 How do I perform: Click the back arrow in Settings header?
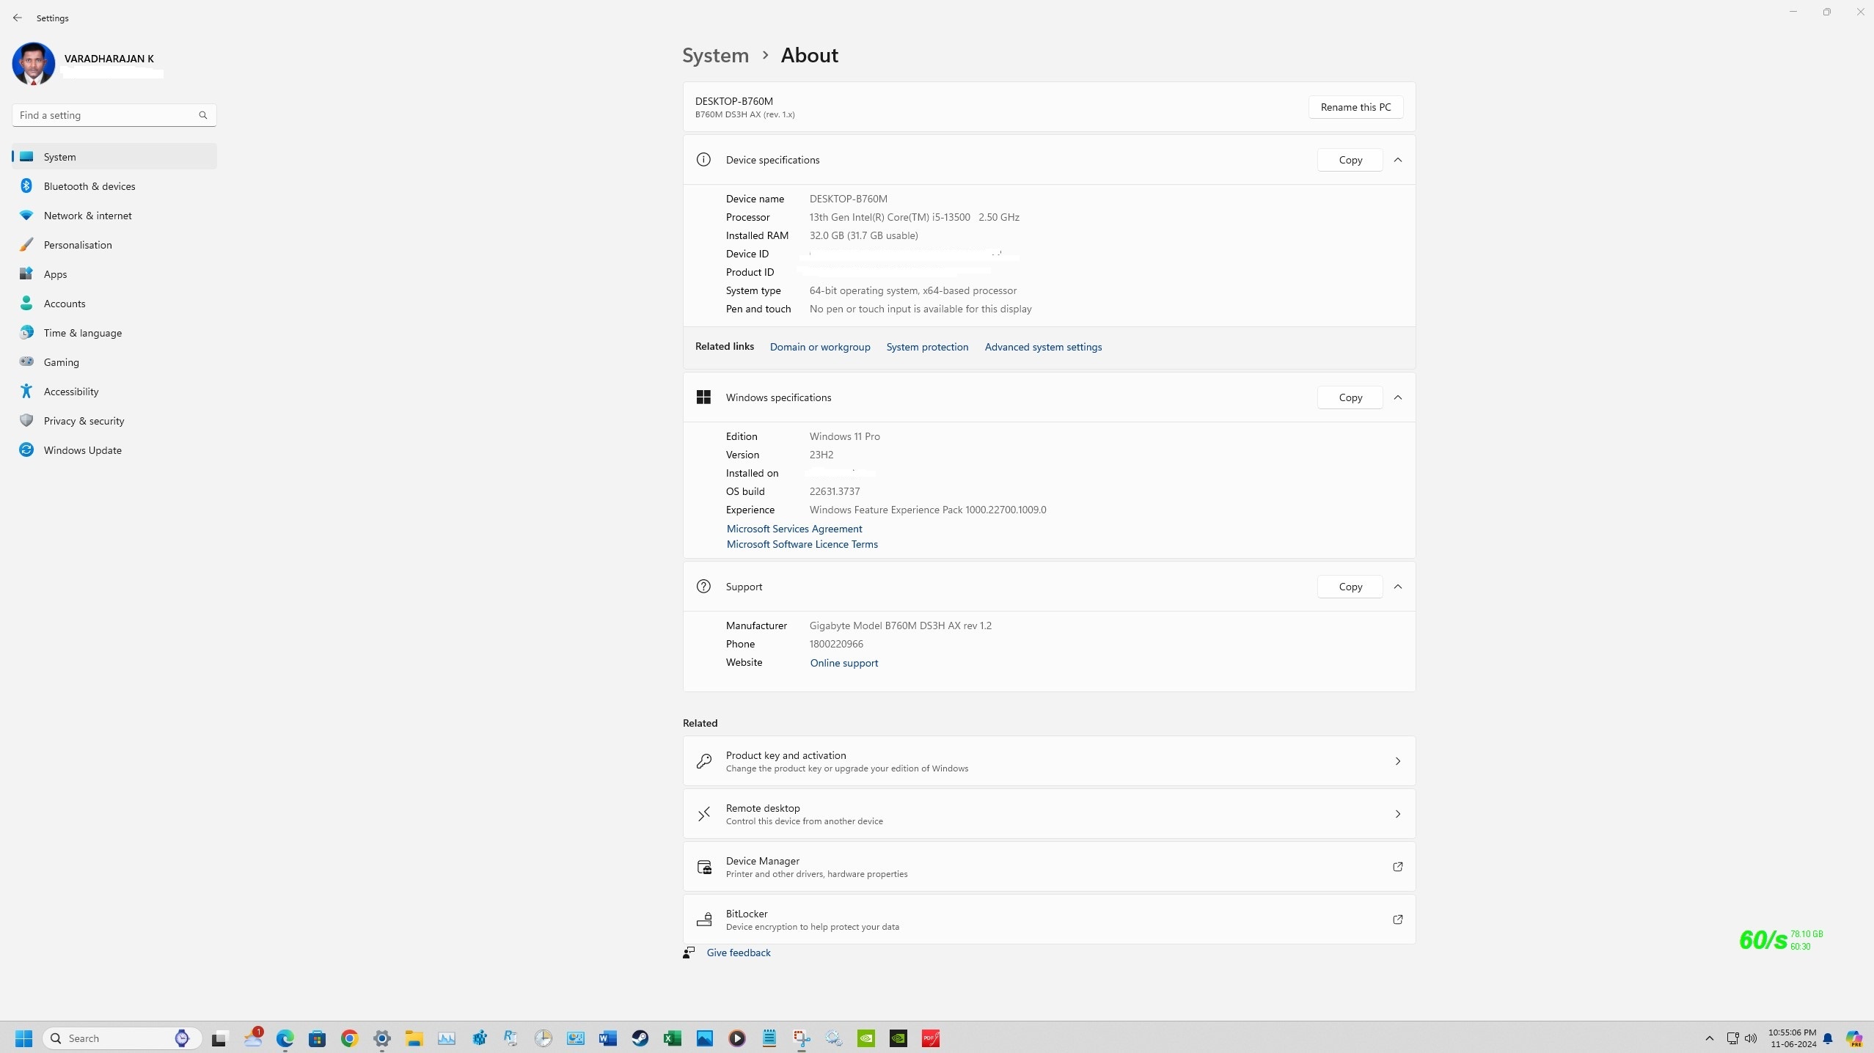18,18
